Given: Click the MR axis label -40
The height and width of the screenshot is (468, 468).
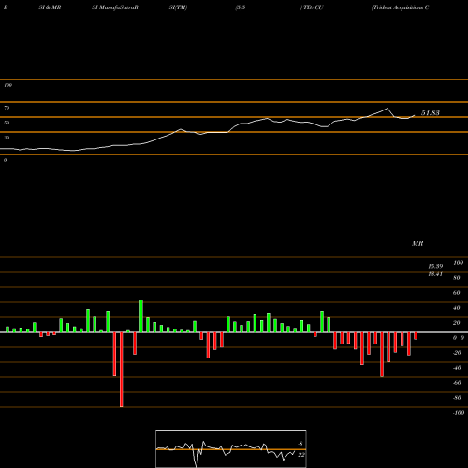Looking at the screenshot, I should pos(457,368).
